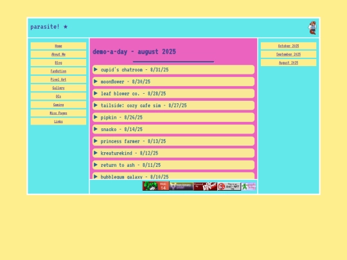Open the Blog page
347x260 pixels.
58,63
